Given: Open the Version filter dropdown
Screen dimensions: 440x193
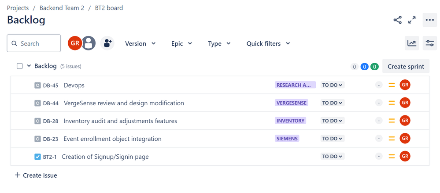Looking at the screenshot, I should [x=140, y=43].
